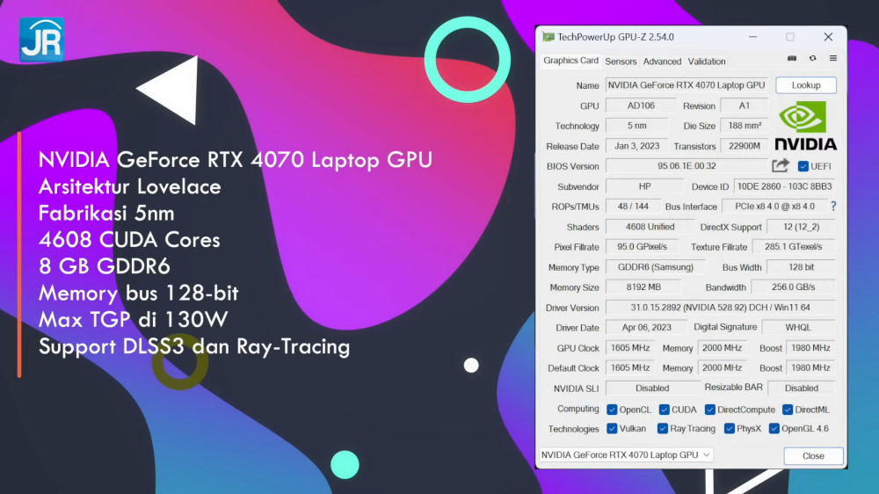This screenshot has width=879, height=494.
Task: Click the Technology field showing 5 nm
Action: [x=636, y=126]
